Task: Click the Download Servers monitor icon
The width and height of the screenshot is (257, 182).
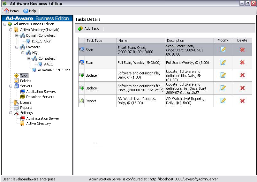Action: [22, 97]
